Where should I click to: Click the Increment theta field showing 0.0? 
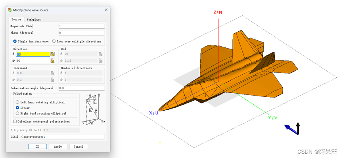tap(33, 73)
